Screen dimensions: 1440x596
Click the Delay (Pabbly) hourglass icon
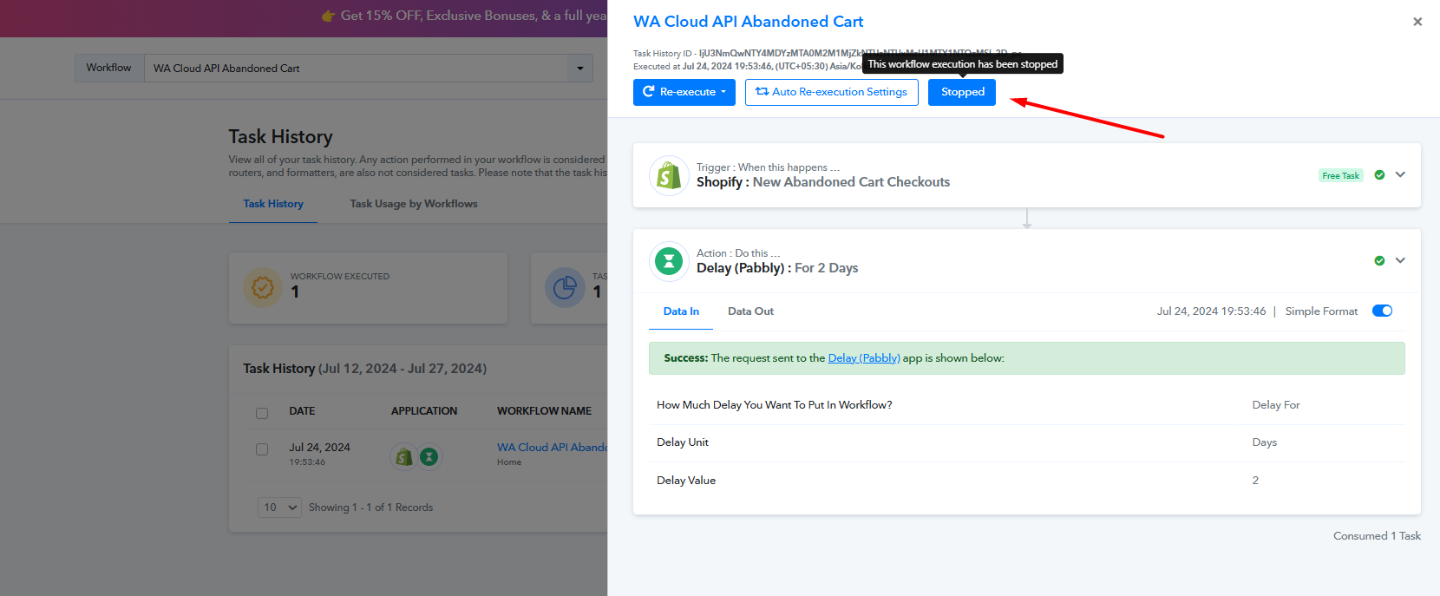[669, 261]
